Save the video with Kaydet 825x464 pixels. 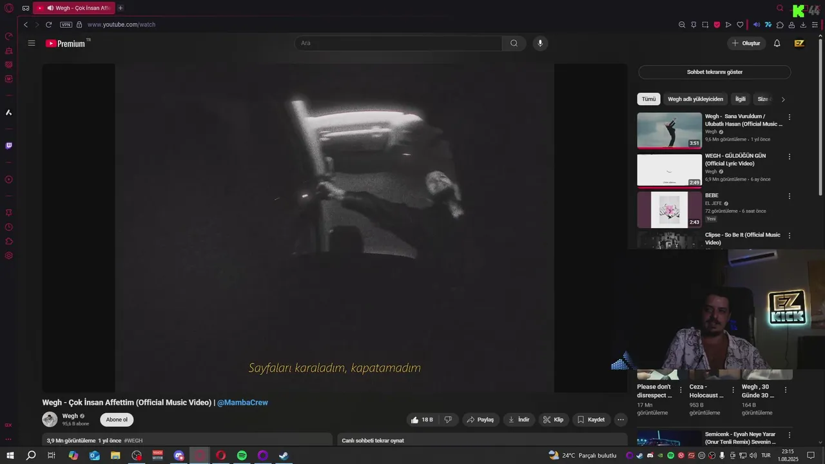tap(591, 420)
